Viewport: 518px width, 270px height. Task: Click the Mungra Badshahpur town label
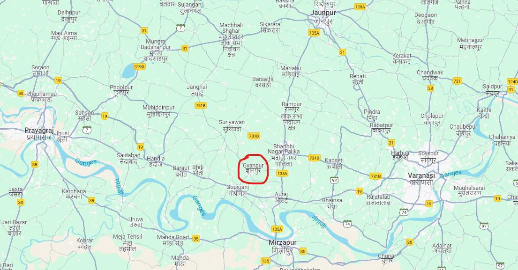tap(156, 50)
